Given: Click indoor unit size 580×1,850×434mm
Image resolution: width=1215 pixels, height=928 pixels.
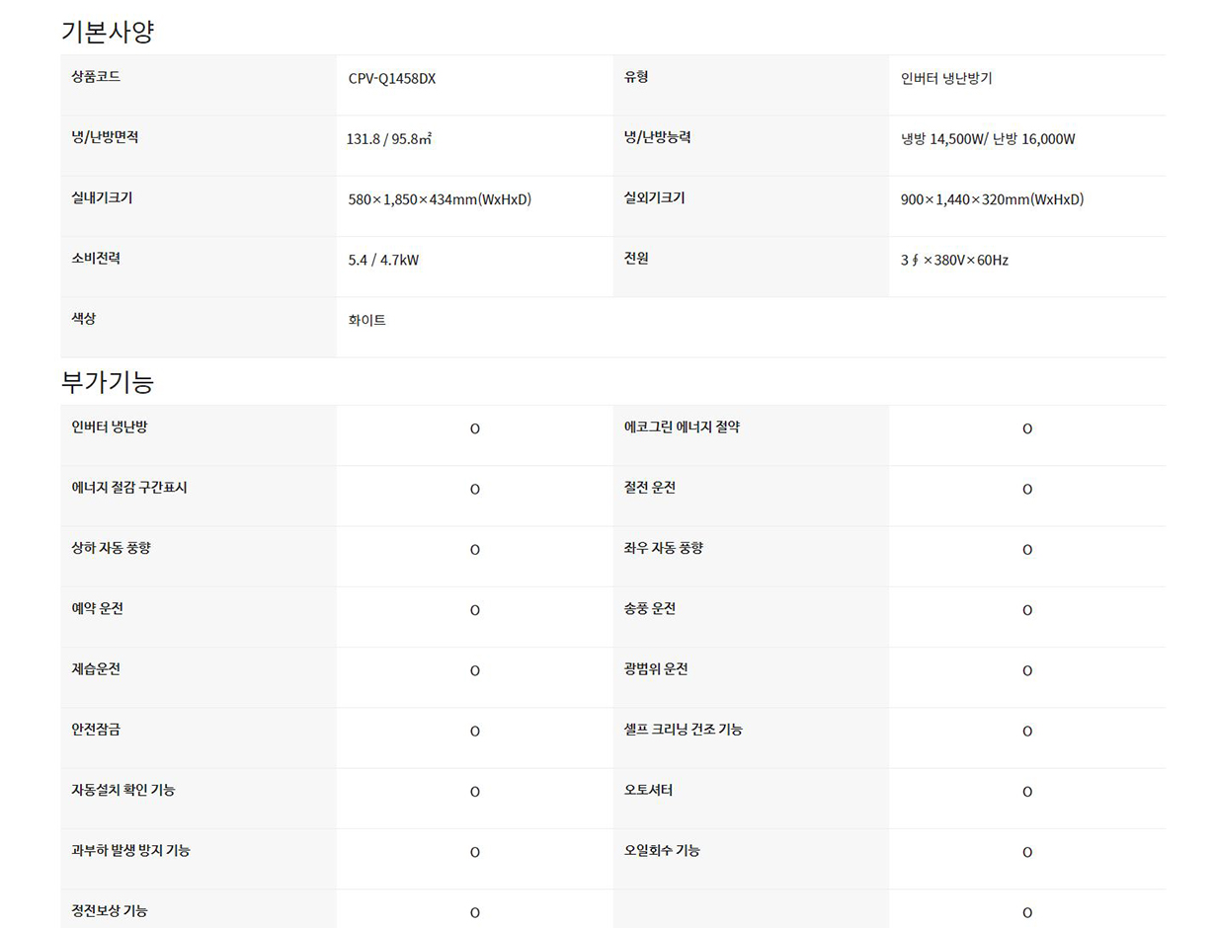Looking at the screenshot, I should pyautogui.click(x=440, y=199).
